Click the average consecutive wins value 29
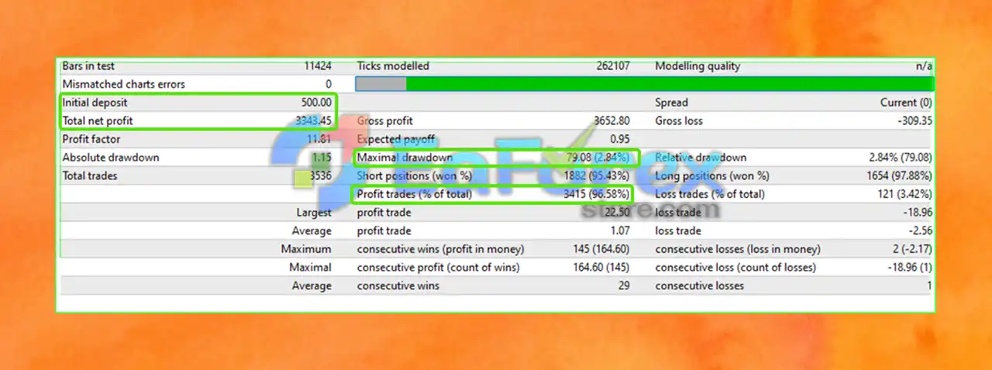992x370 pixels. 624,285
